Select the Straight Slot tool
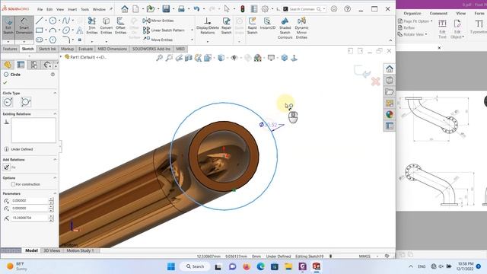487x274 pixels. (x=39, y=40)
